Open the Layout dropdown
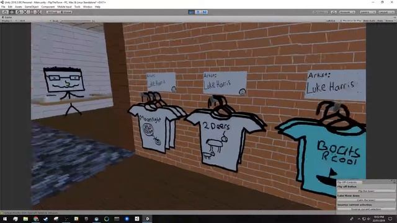The image size is (397, 223). 386,12
